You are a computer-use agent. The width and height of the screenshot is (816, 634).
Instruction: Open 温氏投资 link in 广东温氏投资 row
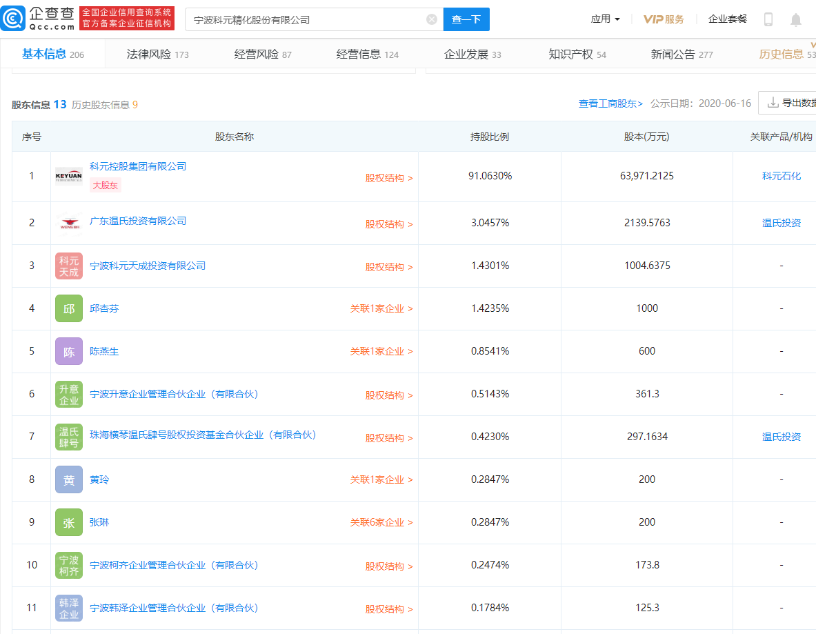pyautogui.click(x=781, y=223)
